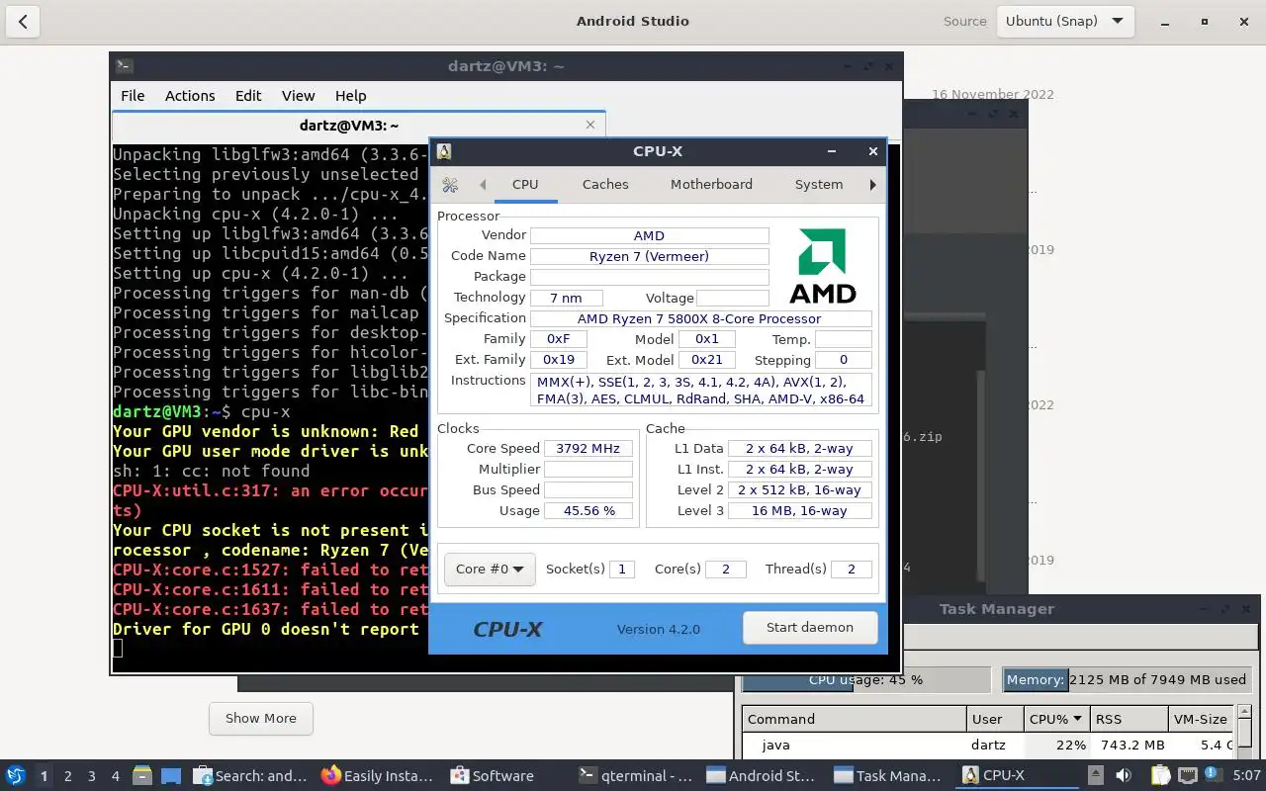
Task: Switch to the Task Manager taskbar entry
Action: [x=890, y=776]
